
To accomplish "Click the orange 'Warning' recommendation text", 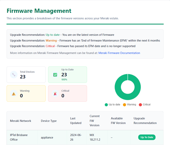I will pyautogui.click(x=51, y=41).
